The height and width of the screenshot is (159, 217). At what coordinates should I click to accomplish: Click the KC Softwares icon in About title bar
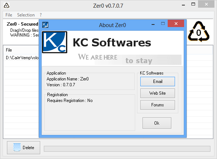(45, 25)
